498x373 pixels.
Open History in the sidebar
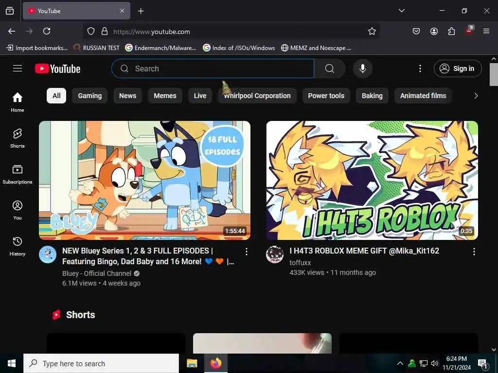pos(18,246)
